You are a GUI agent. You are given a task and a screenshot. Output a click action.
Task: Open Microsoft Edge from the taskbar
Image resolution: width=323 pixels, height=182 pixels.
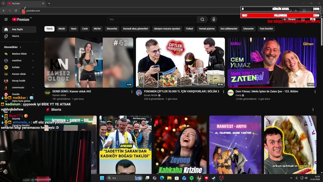[162, 178]
